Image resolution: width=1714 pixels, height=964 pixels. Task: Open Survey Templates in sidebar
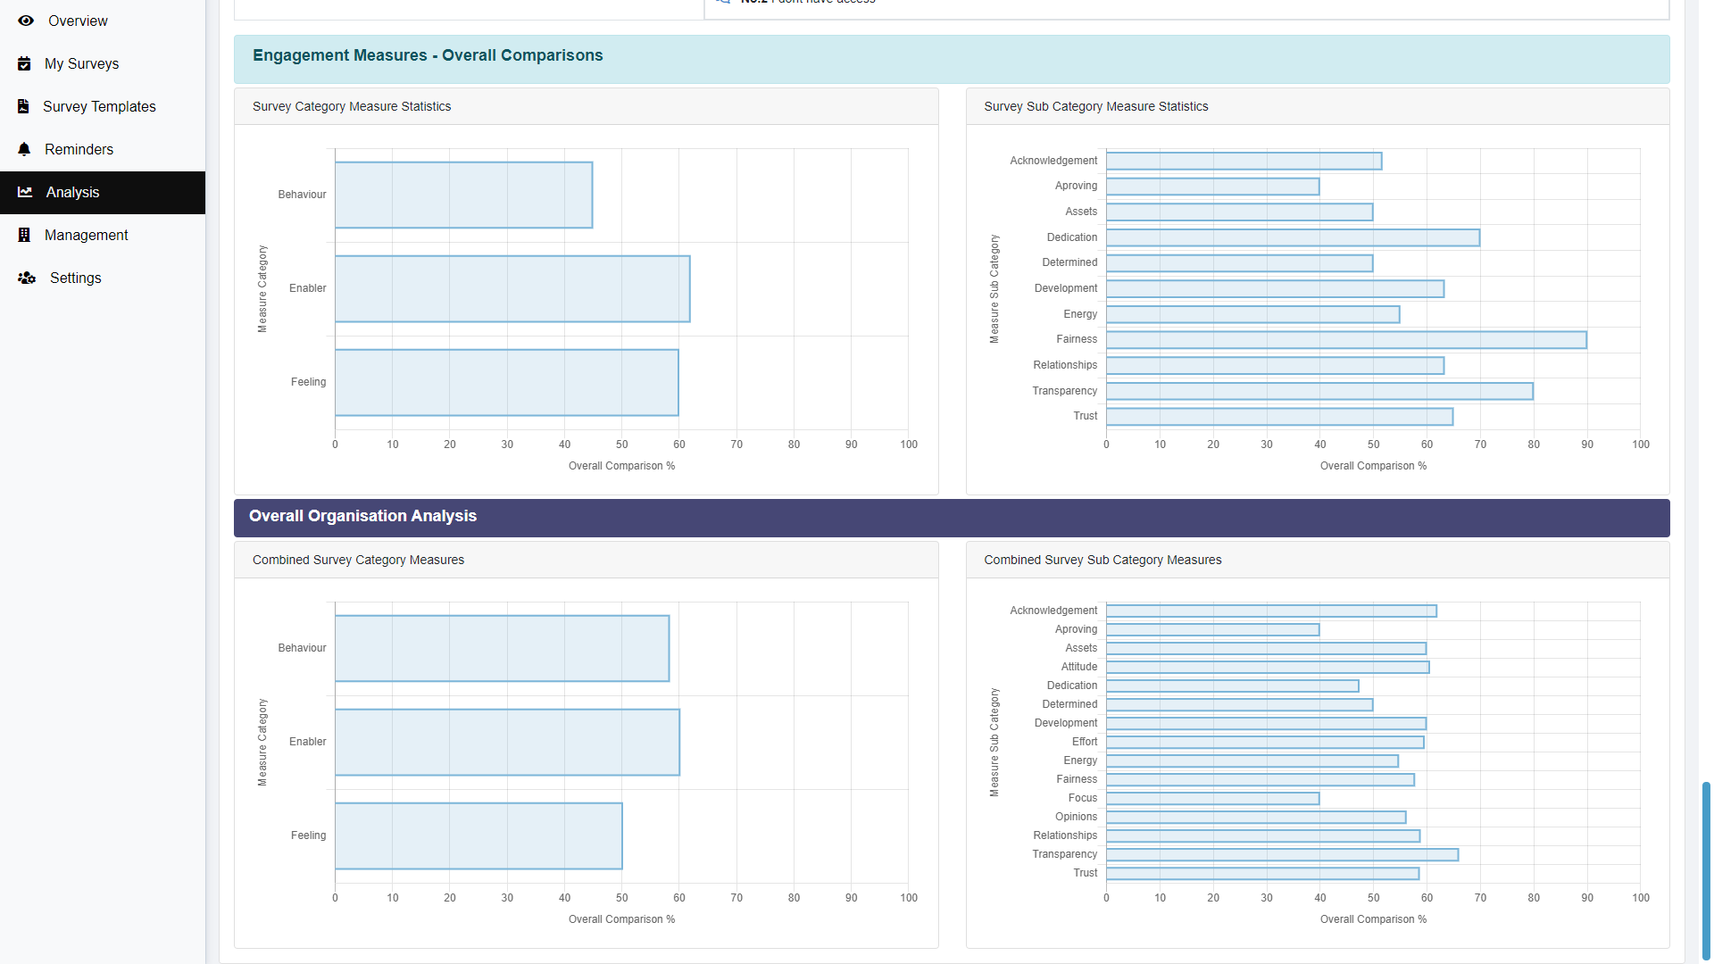[x=103, y=107]
